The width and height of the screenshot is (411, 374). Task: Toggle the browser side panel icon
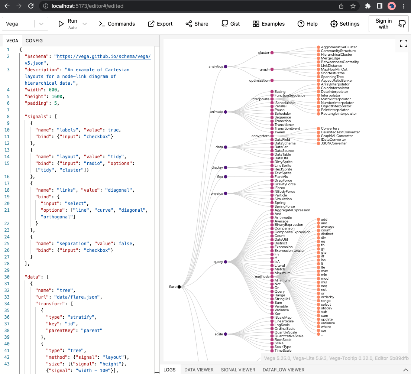pyautogui.click(x=379, y=6)
